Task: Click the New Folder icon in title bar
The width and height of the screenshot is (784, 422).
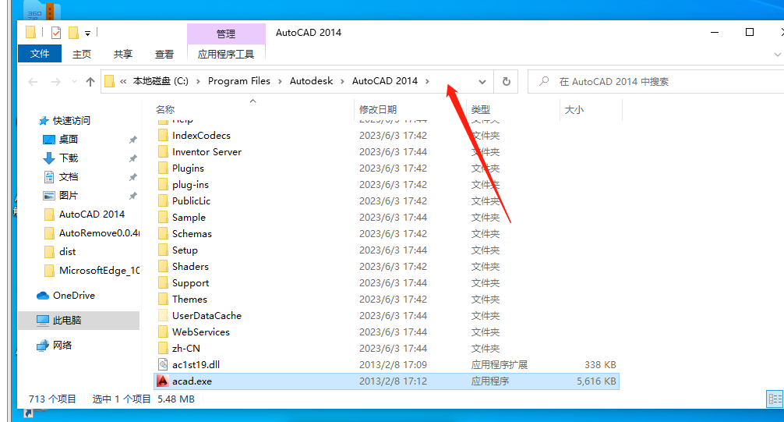Action: tap(73, 33)
